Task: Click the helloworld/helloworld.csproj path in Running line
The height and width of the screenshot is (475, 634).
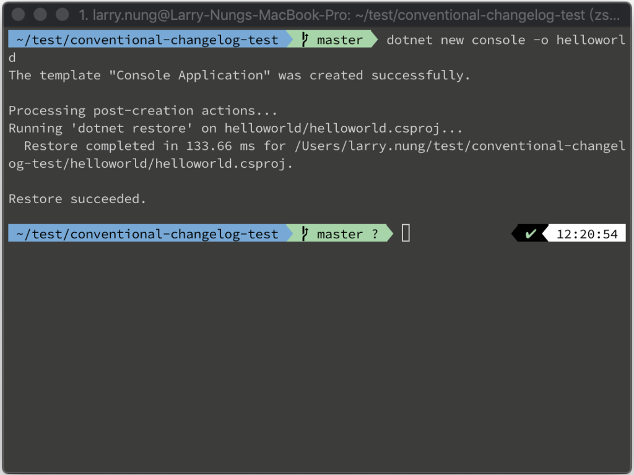Action: coord(332,129)
